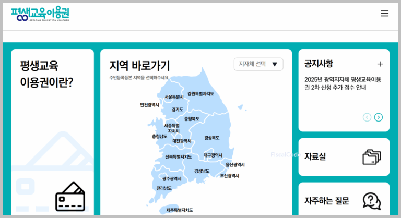This screenshot has width=401, height=218.
Task: Select 서울특별시 on the map
Action: point(174,97)
